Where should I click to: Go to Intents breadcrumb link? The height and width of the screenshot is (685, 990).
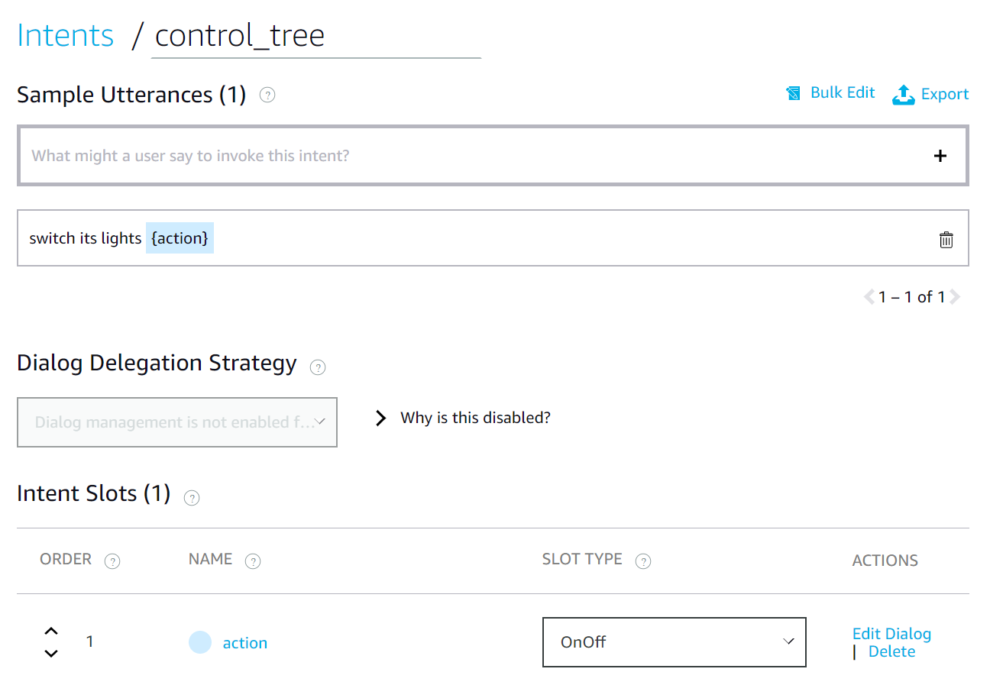(x=66, y=36)
